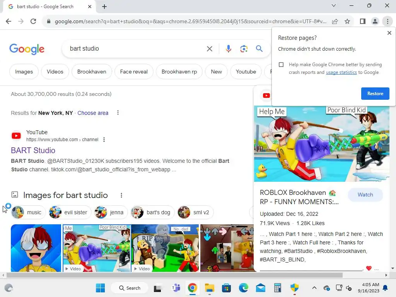Enable sending crash reports checkbox
Screen dimensions: 396x297
point(281,65)
